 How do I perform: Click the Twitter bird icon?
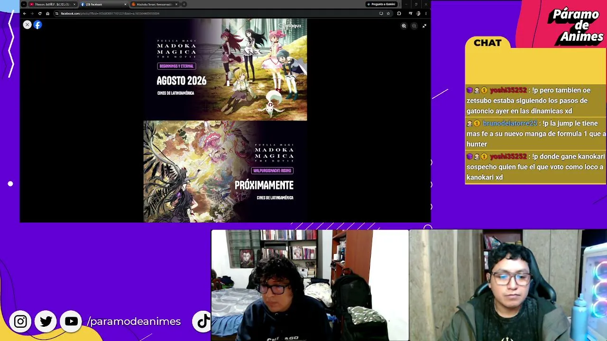point(46,322)
